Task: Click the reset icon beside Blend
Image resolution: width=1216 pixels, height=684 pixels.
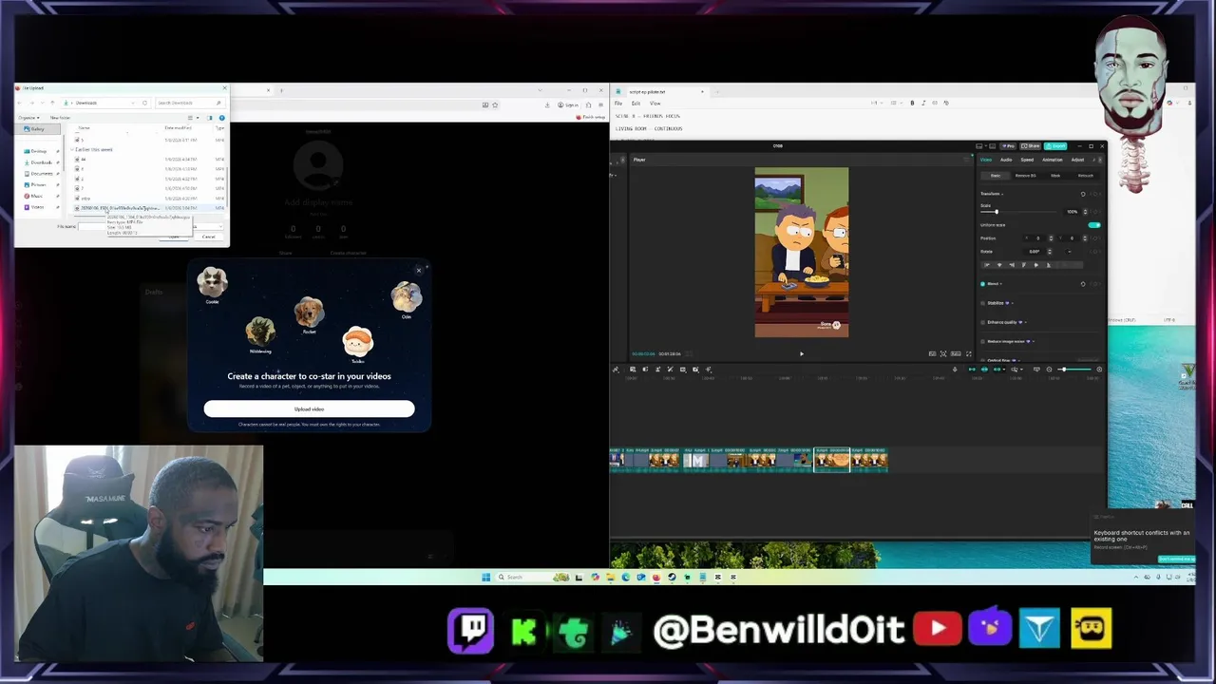Action: point(1083,284)
